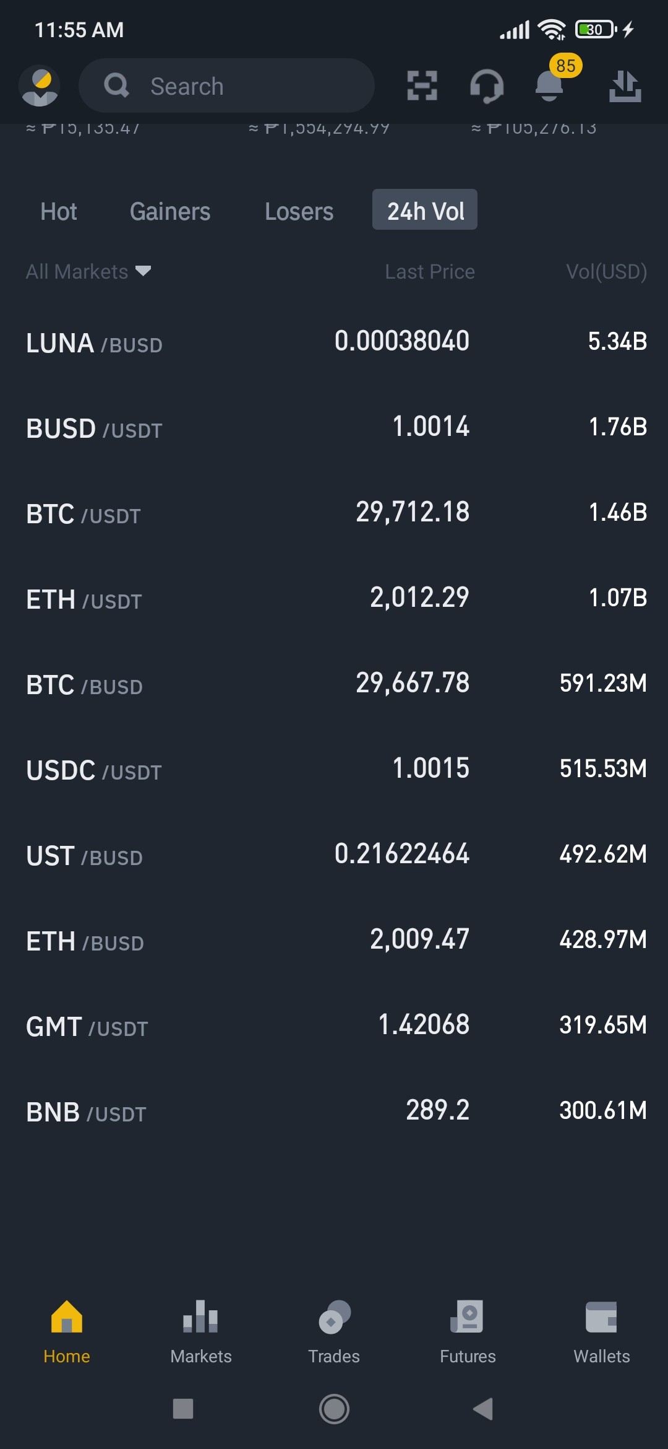Screen dimensions: 668x1449
Task: Tap the QR code scan icon
Action: pyautogui.click(x=422, y=85)
